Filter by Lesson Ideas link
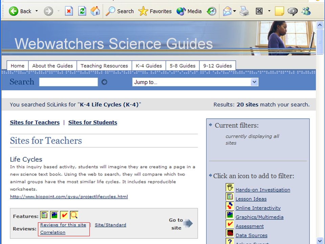Image resolution: width=325 pixels, height=244 pixels. pos(251,199)
